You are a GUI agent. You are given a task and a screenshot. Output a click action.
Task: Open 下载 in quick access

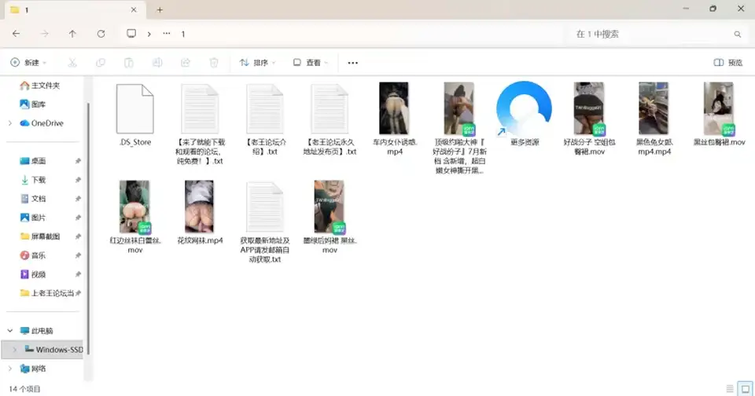[33, 180]
